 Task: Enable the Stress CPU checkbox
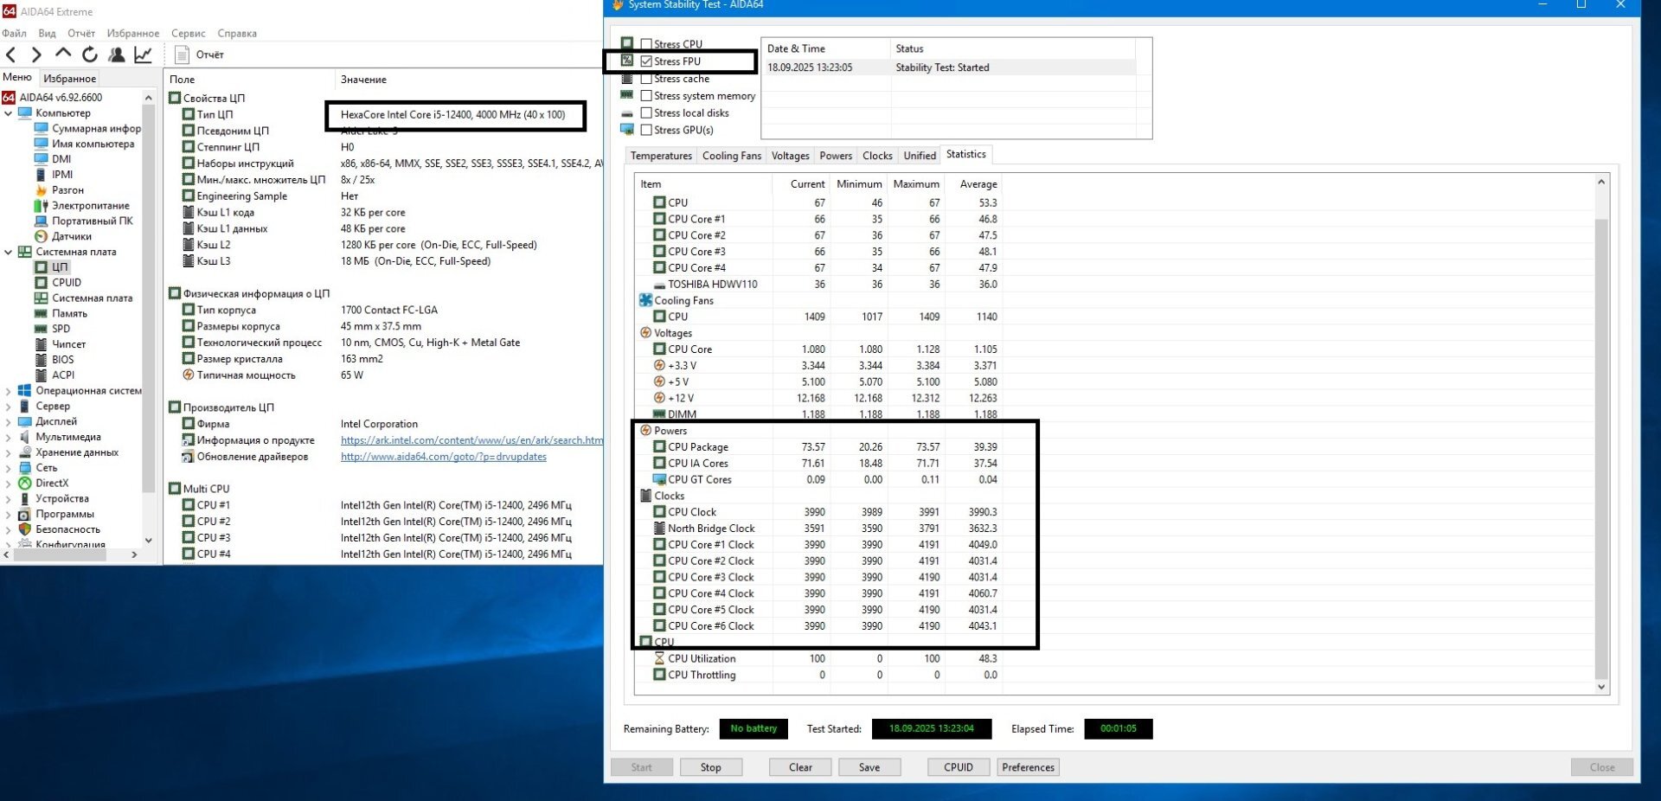[646, 44]
